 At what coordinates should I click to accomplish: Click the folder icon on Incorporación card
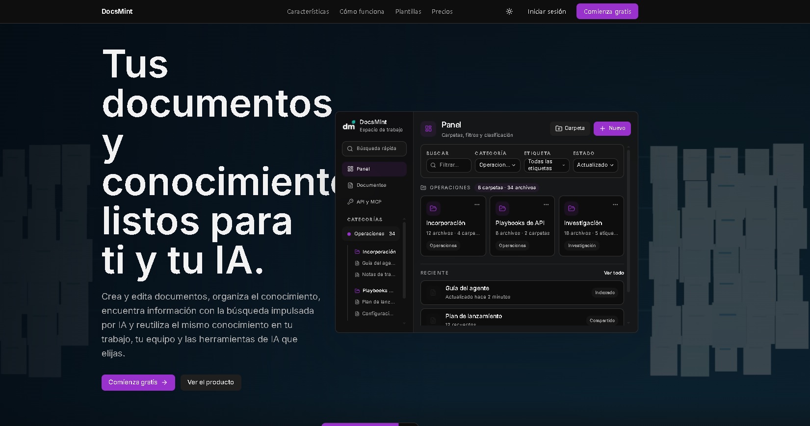pyautogui.click(x=433, y=208)
